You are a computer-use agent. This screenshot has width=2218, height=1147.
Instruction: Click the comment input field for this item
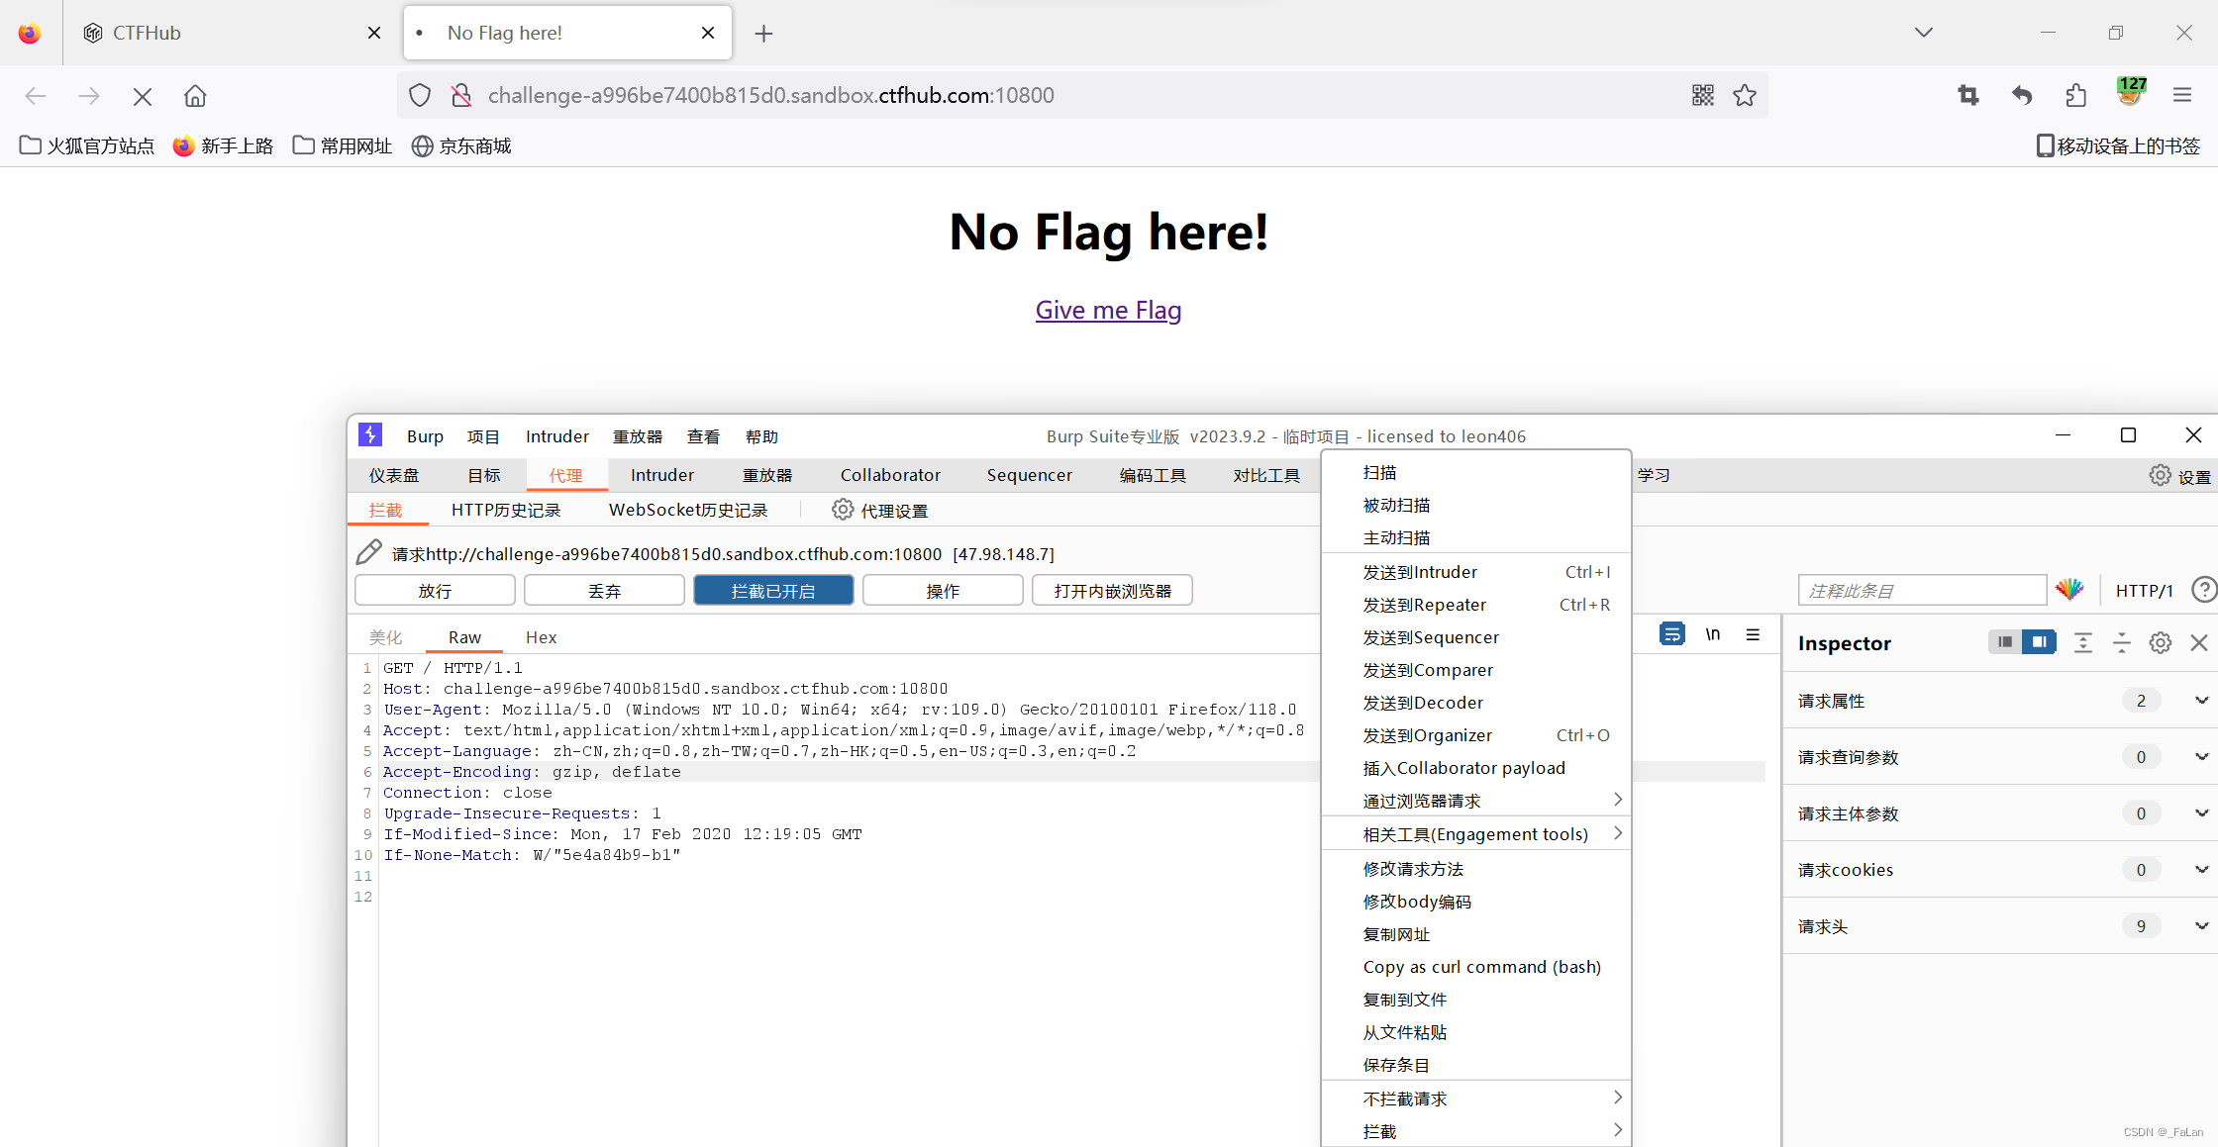click(1921, 591)
